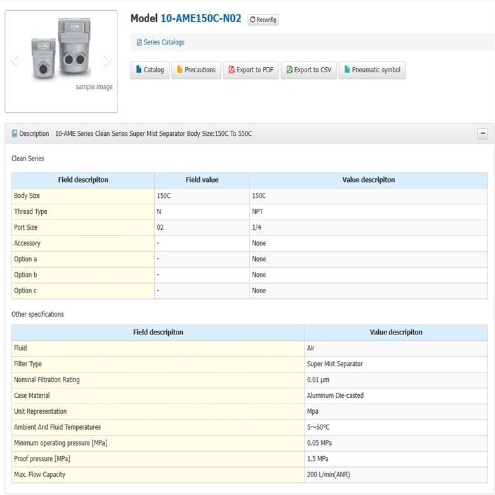Show next product image arrow
This screenshot has width=495, height=495.
(107, 60)
